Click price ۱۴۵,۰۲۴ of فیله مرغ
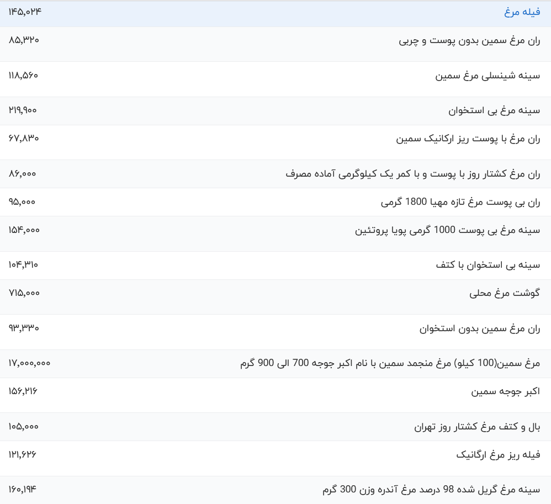551x504 pixels. (25, 12)
